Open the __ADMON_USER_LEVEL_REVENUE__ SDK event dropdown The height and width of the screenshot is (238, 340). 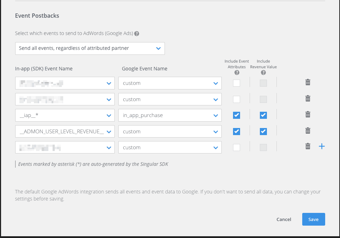point(65,132)
